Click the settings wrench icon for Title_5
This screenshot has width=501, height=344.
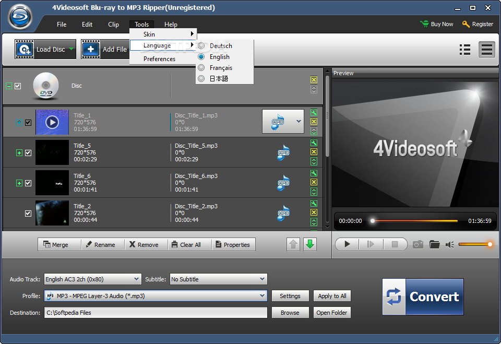point(314,143)
